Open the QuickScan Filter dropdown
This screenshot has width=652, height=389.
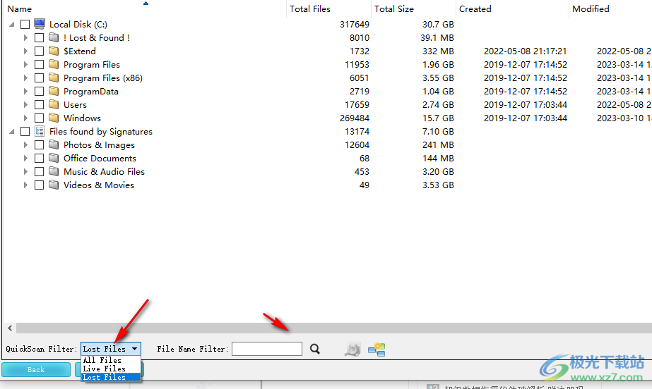(111, 349)
